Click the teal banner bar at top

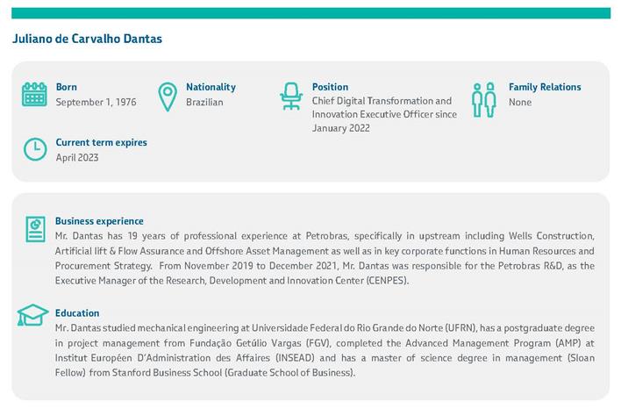pyautogui.click(x=310, y=13)
